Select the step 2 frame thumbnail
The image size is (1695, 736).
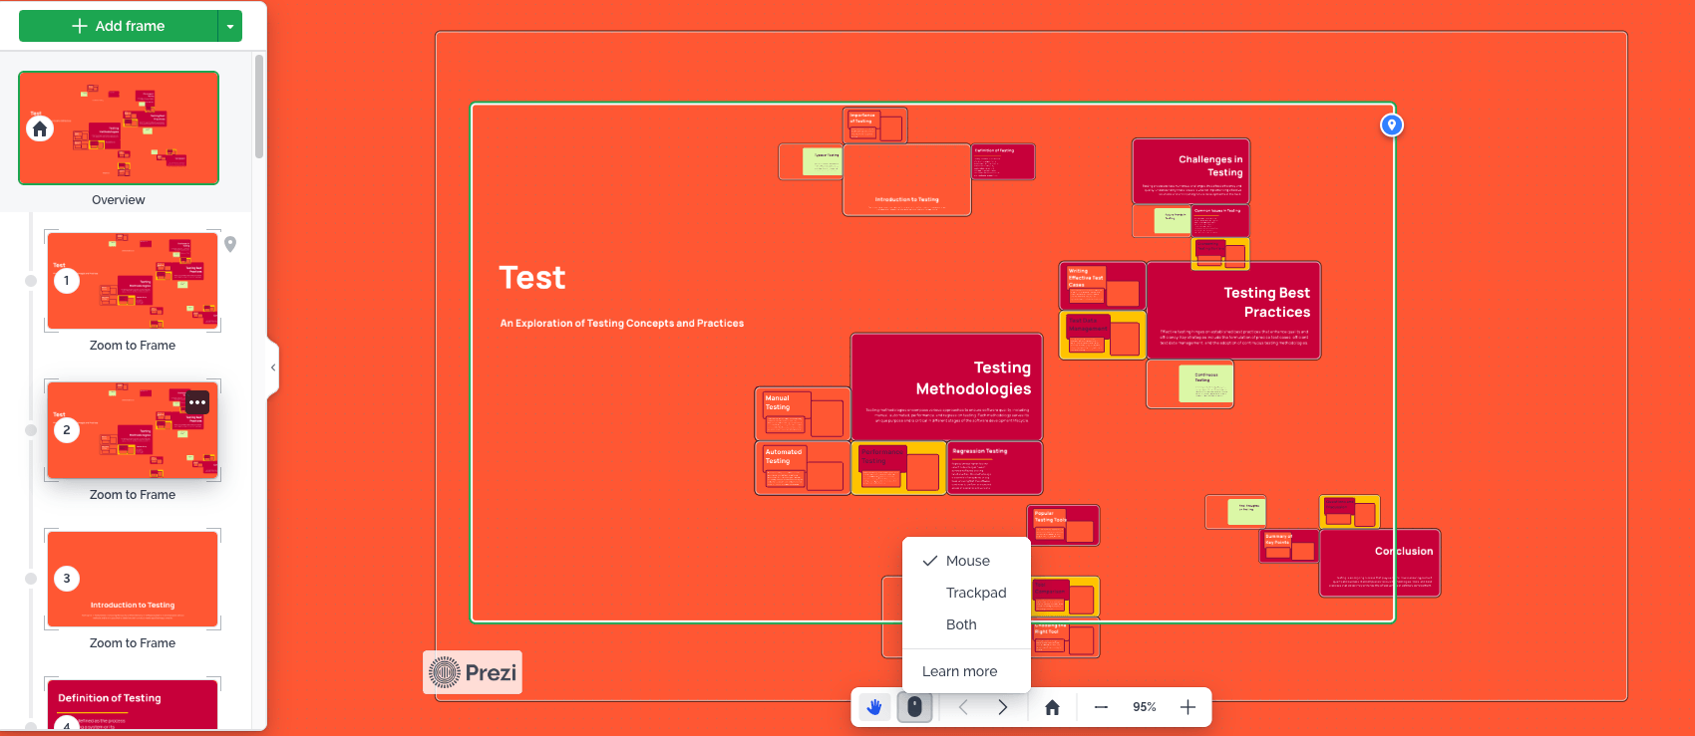(x=133, y=430)
